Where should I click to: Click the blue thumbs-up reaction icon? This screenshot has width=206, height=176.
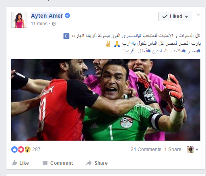pos(14,149)
